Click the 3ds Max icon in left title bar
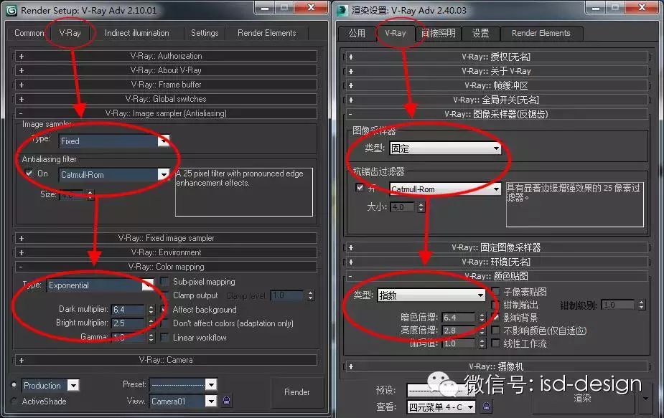This screenshot has height=418, width=664. click(x=11, y=10)
